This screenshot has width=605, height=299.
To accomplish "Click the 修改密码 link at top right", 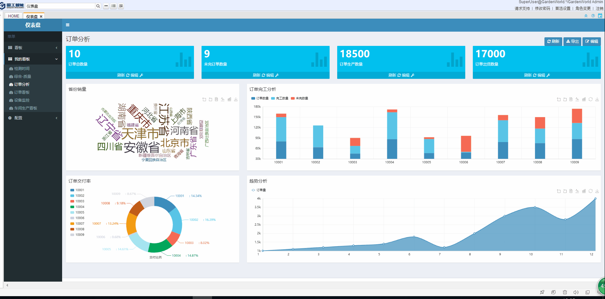I will pos(542,9).
